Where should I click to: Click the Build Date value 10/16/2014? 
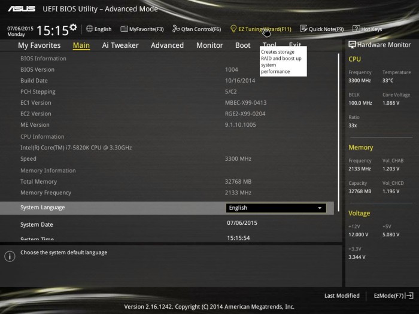[240, 80]
